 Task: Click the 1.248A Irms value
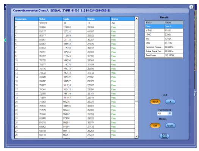pyautogui.click(x=168, y=39)
